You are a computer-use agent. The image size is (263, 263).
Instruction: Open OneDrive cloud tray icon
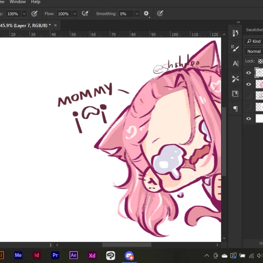pos(224,256)
